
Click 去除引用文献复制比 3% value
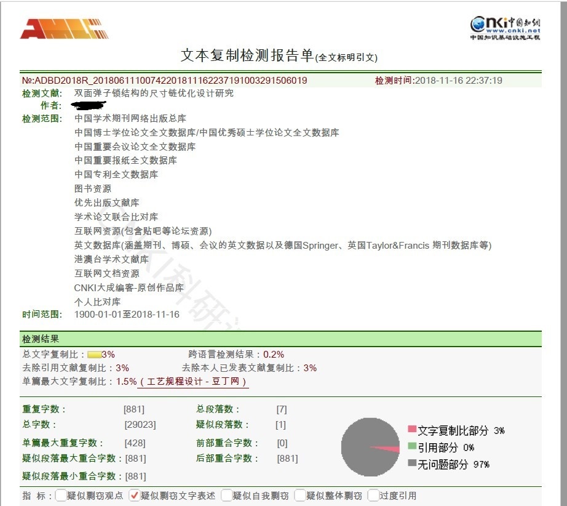[122, 368]
